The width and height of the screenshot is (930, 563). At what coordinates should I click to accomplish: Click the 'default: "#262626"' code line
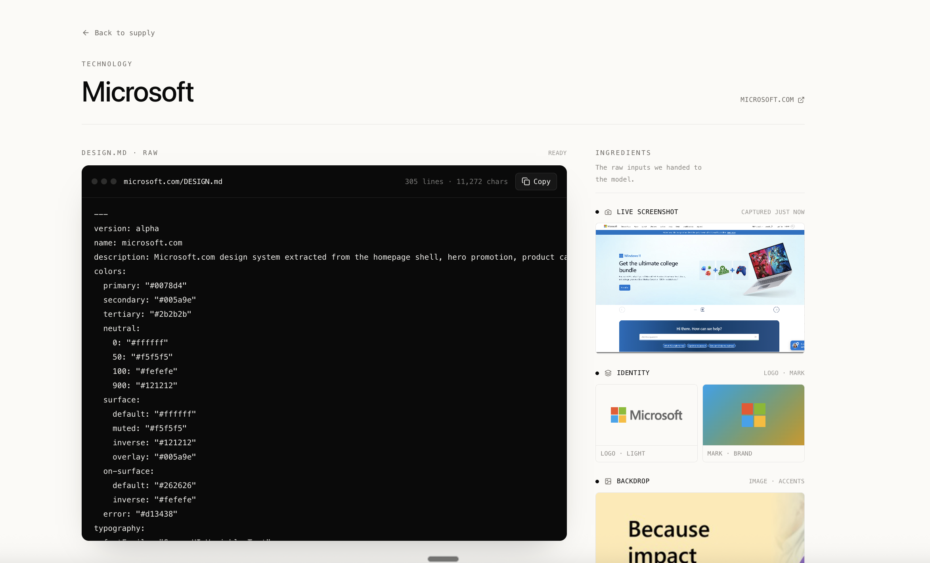(x=155, y=486)
